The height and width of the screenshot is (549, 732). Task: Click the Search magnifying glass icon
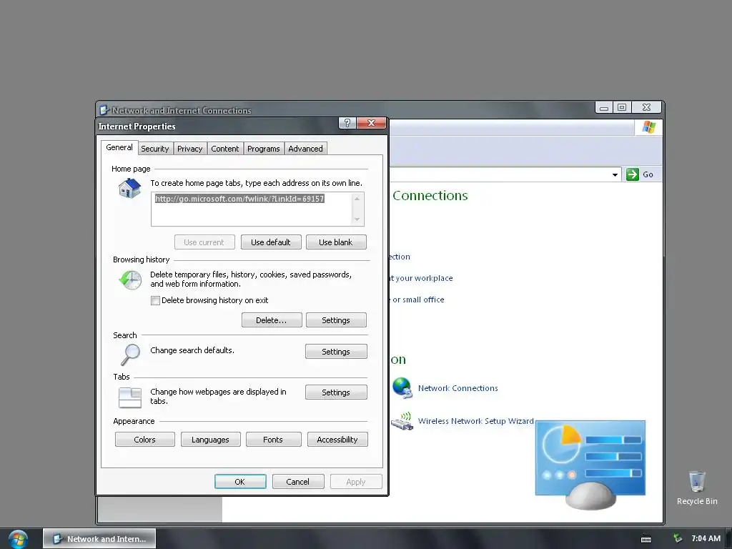[x=130, y=355]
